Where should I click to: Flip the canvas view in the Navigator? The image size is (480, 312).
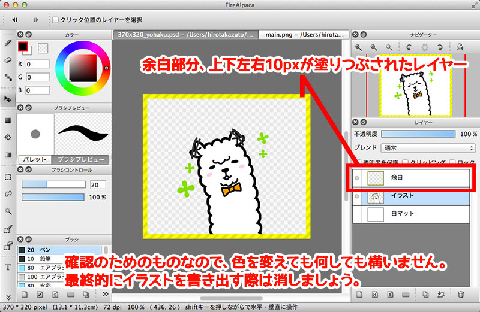click(460, 47)
